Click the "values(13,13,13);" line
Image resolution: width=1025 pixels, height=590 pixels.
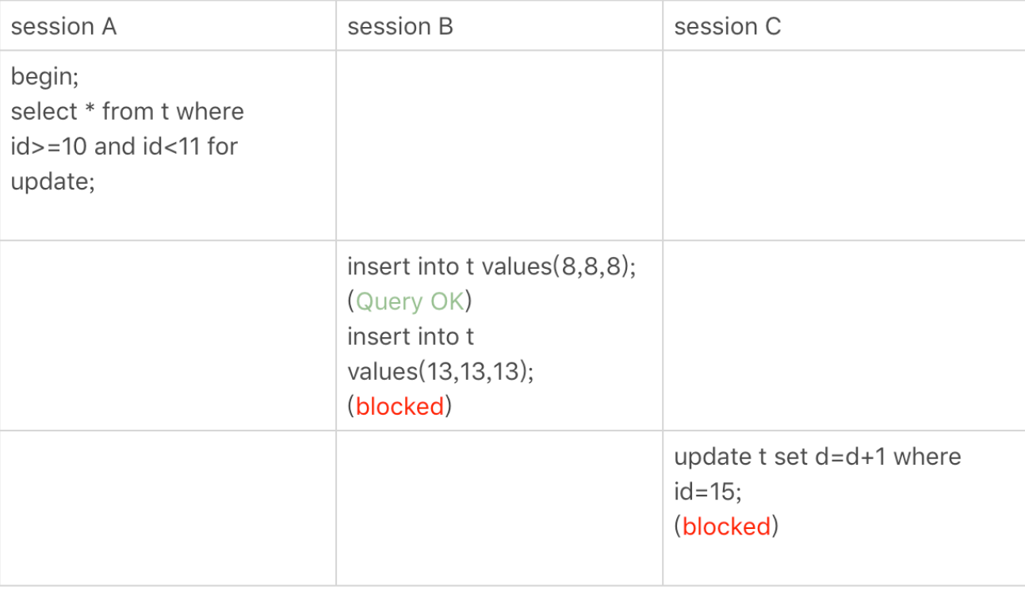tap(441, 372)
